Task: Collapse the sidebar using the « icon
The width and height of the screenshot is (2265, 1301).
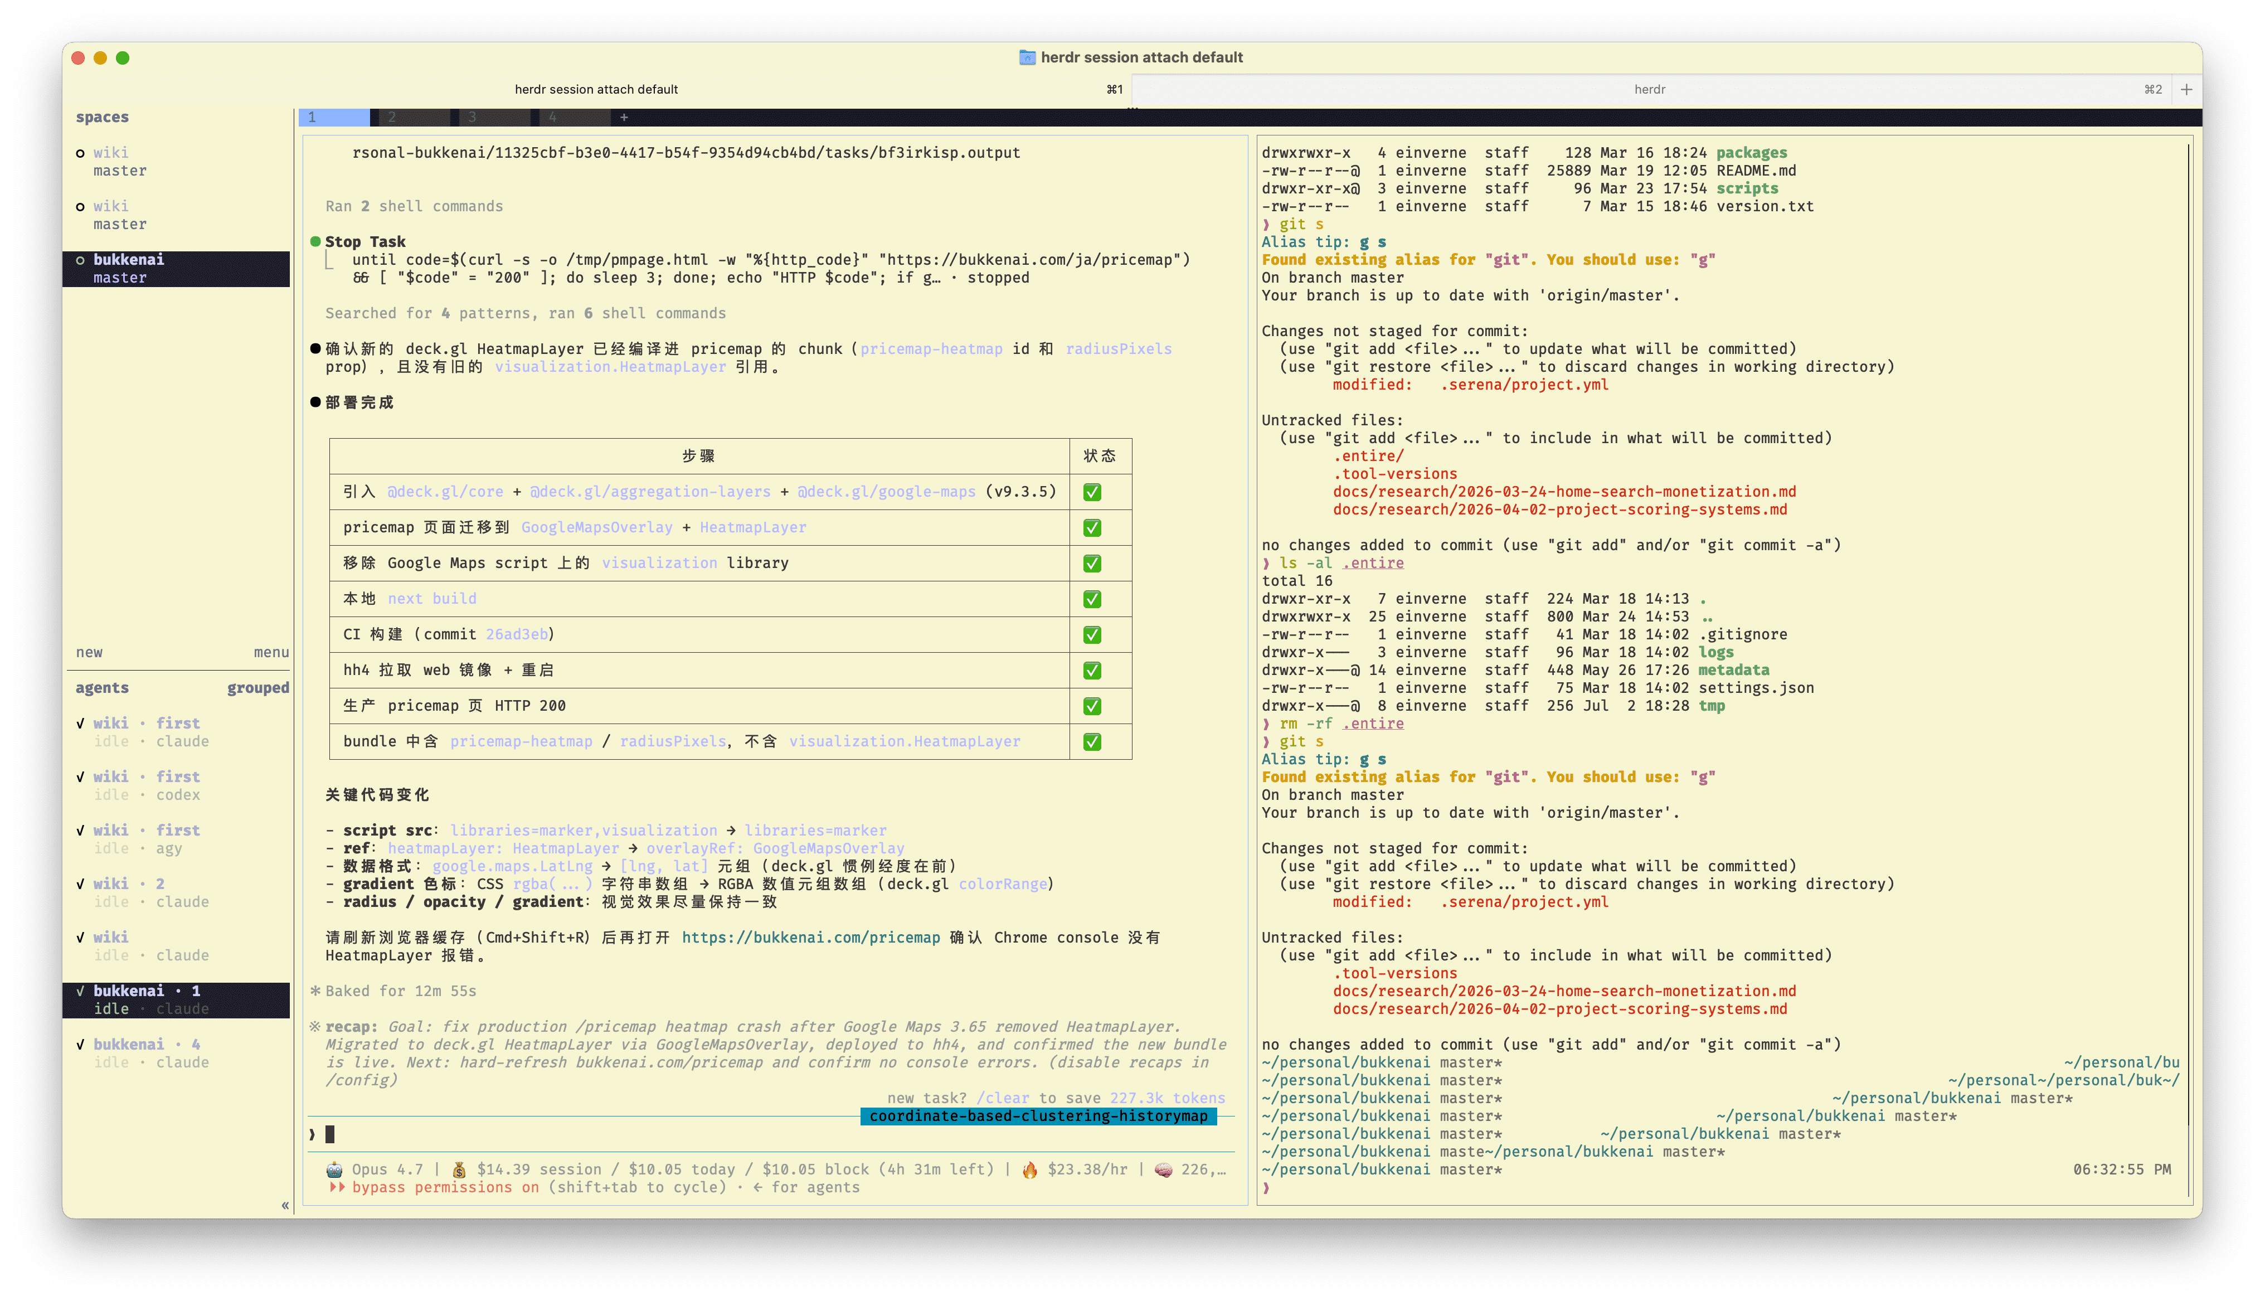Action: tap(285, 1205)
